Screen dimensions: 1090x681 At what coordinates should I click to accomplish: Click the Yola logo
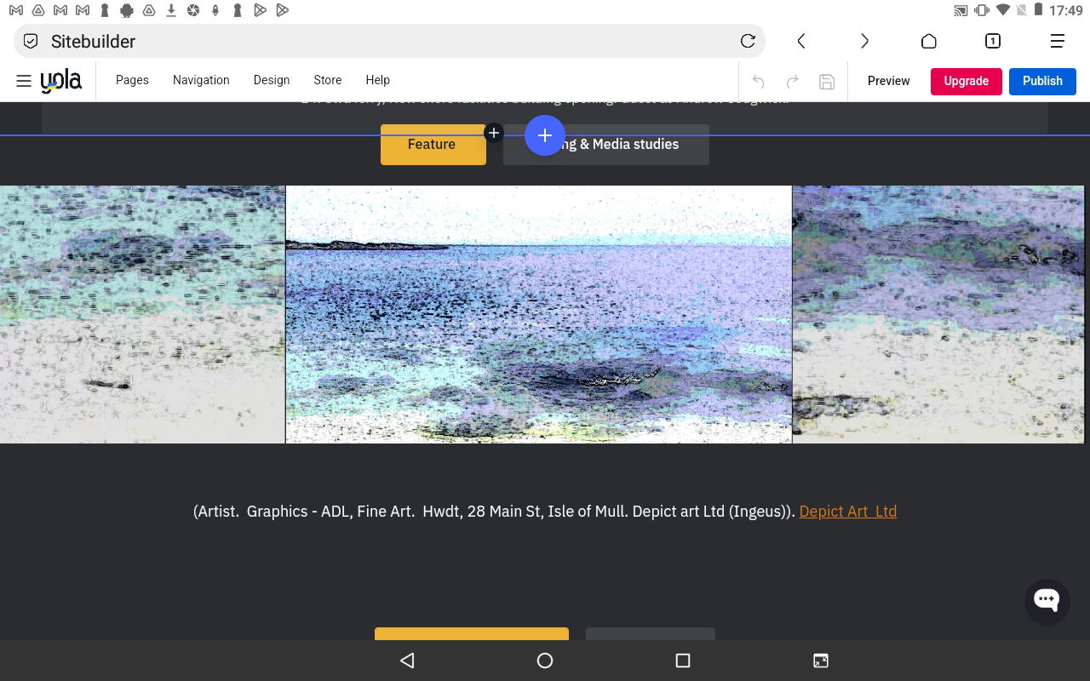coord(61,81)
